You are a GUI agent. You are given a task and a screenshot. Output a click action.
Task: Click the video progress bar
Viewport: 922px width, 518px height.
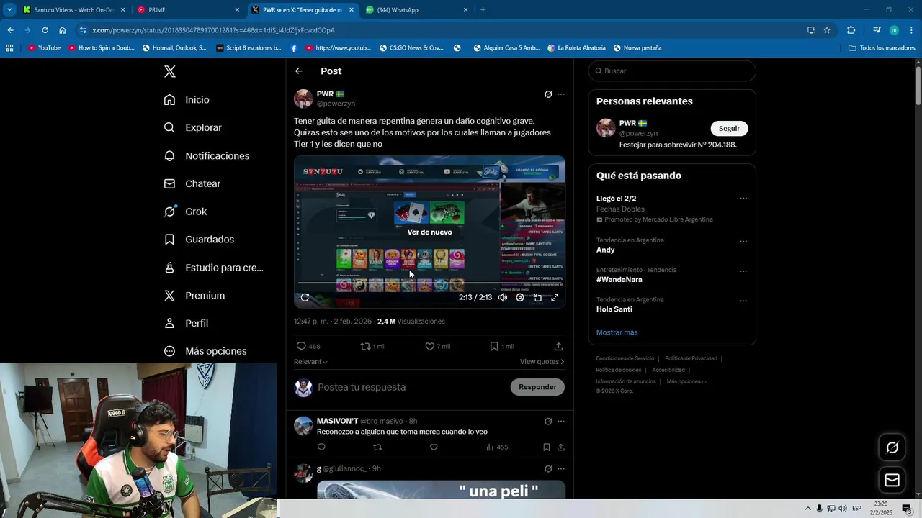(x=429, y=283)
